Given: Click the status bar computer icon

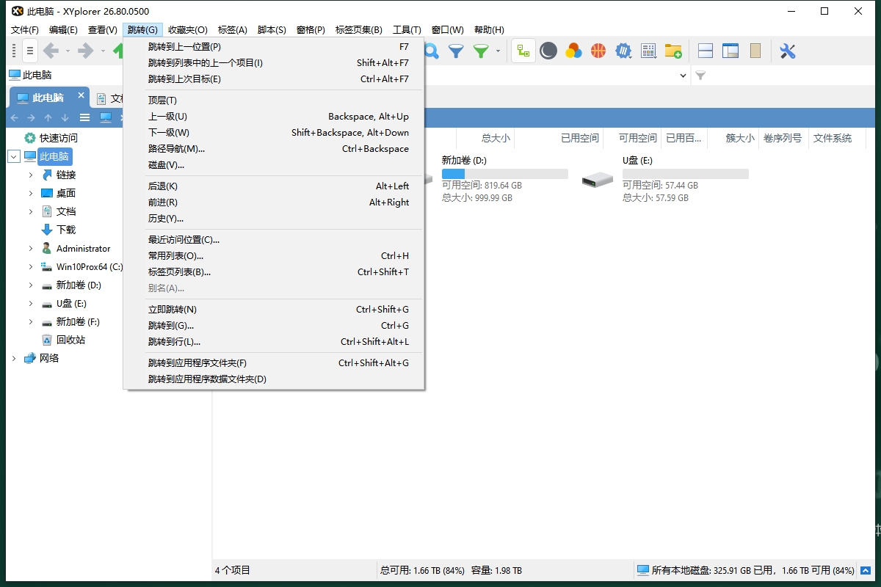Looking at the screenshot, I should point(643,570).
